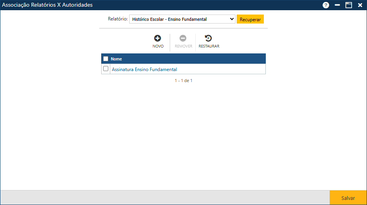Open the Assinatura Ensino Fundamental link

pyautogui.click(x=145, y=70)
